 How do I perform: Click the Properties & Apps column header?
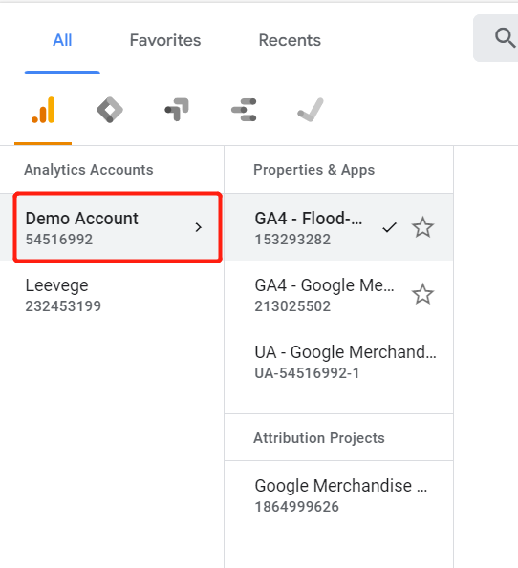(x=313, y=170)
